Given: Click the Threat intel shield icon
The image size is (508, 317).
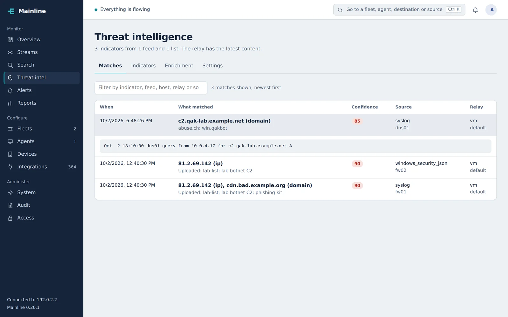Looking at the screenshot, I should coord(10,78).
